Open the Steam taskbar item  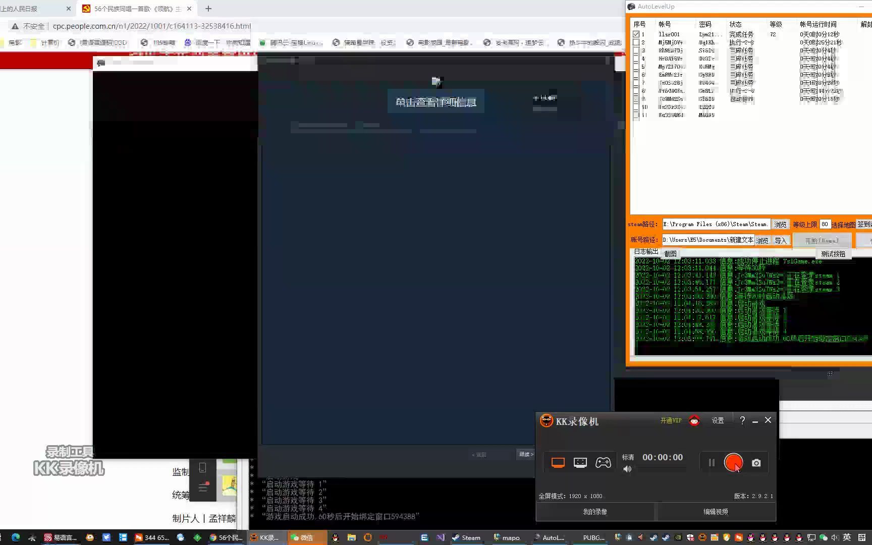[x=466, y=537]
